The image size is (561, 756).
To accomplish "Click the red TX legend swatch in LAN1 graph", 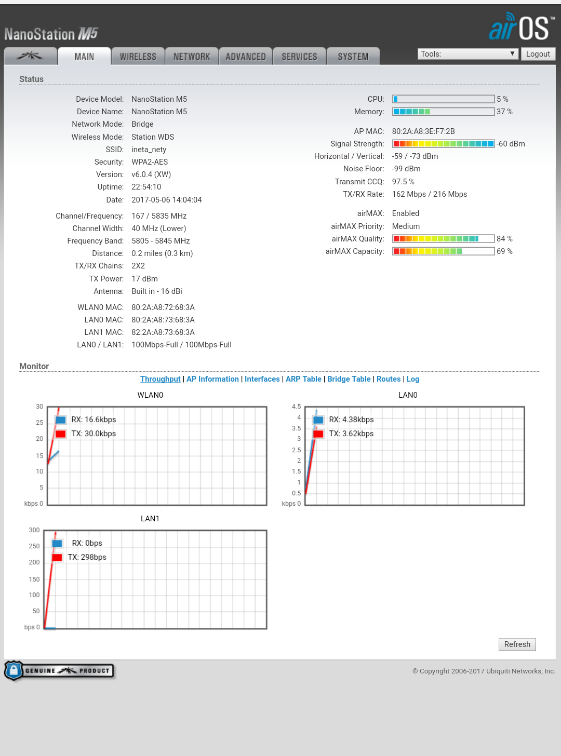I will [x=57, y=557].
